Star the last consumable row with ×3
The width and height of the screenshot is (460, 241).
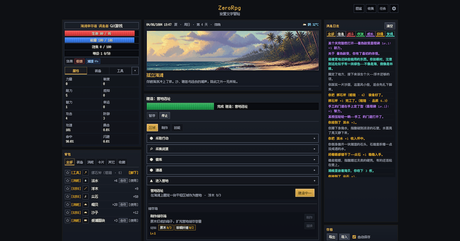(x=68, y=220)
